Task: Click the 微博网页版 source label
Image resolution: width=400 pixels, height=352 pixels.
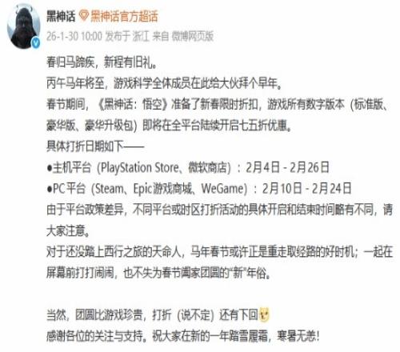Action: pos(192,36)
